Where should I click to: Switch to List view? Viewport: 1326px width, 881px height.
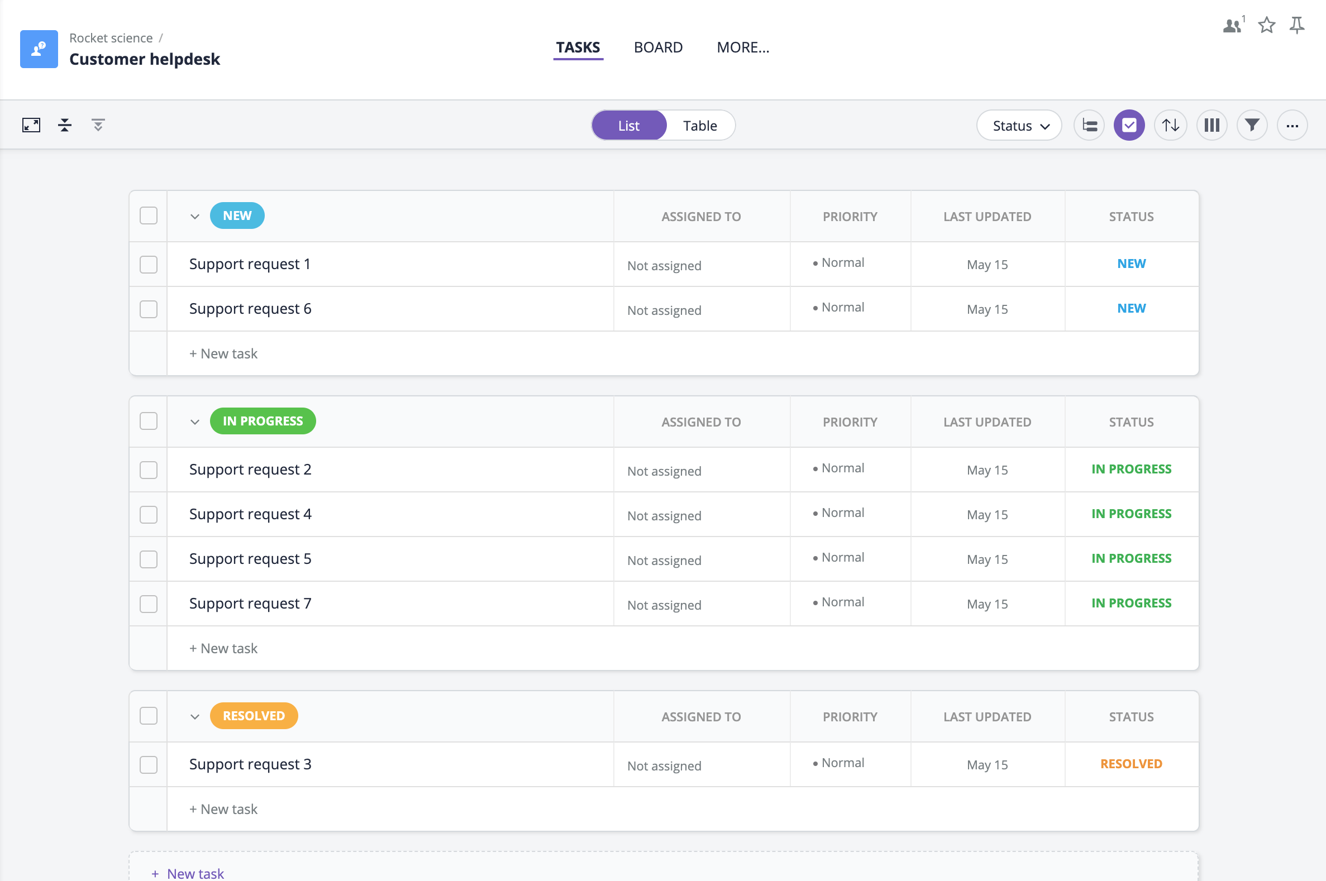629,125
